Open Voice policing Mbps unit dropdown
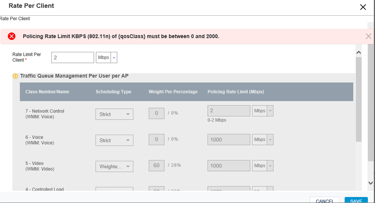This screenshot has height=203, width=375. [x=263, y=139]
